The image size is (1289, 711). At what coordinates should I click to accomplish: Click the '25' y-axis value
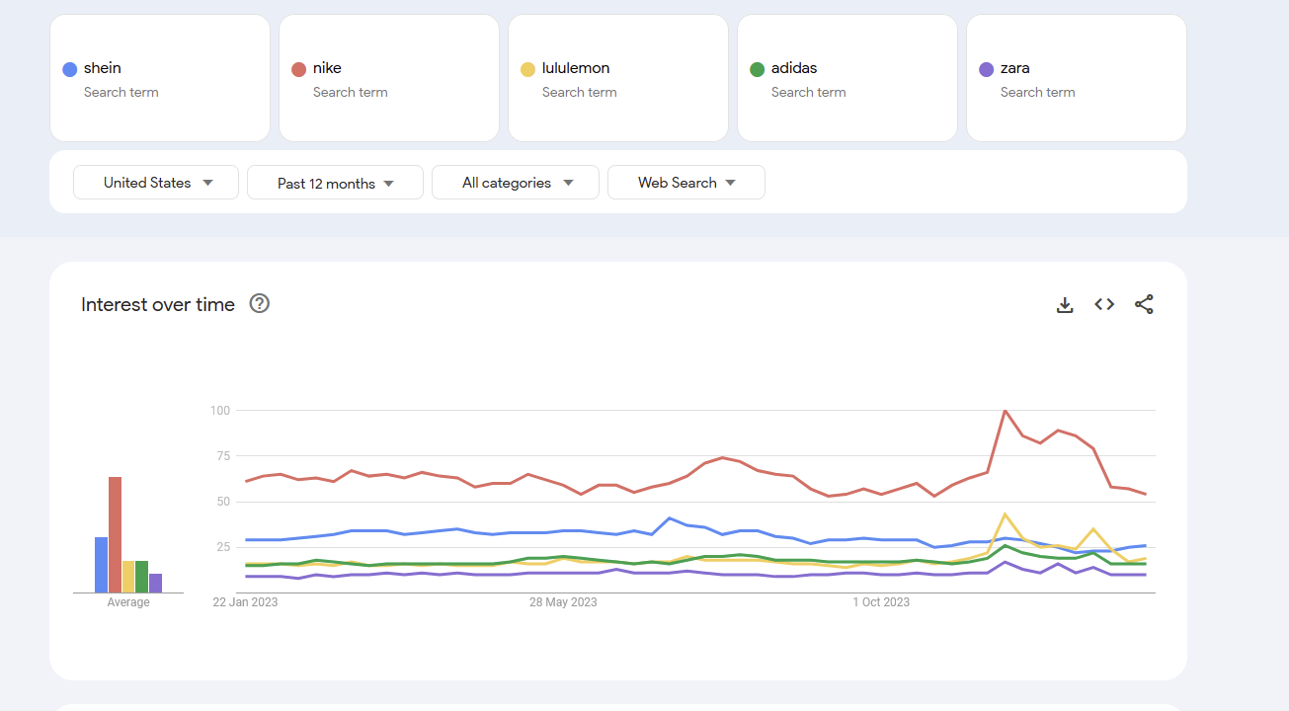pyautogui.click(x=222, y=547)
